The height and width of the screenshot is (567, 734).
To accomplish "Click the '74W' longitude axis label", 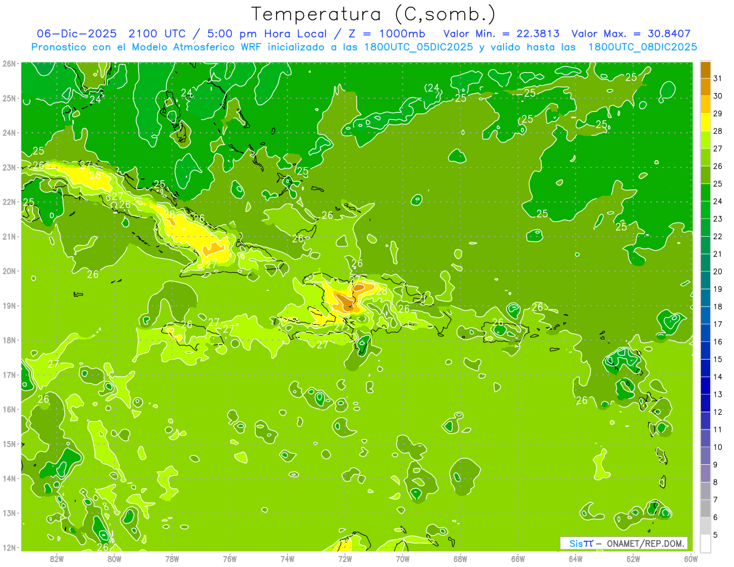I will coord(287,558).
